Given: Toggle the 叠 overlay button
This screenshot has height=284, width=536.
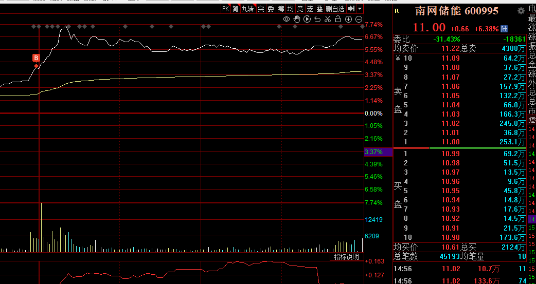Looking at the screenshot, I should coord(319,9).
